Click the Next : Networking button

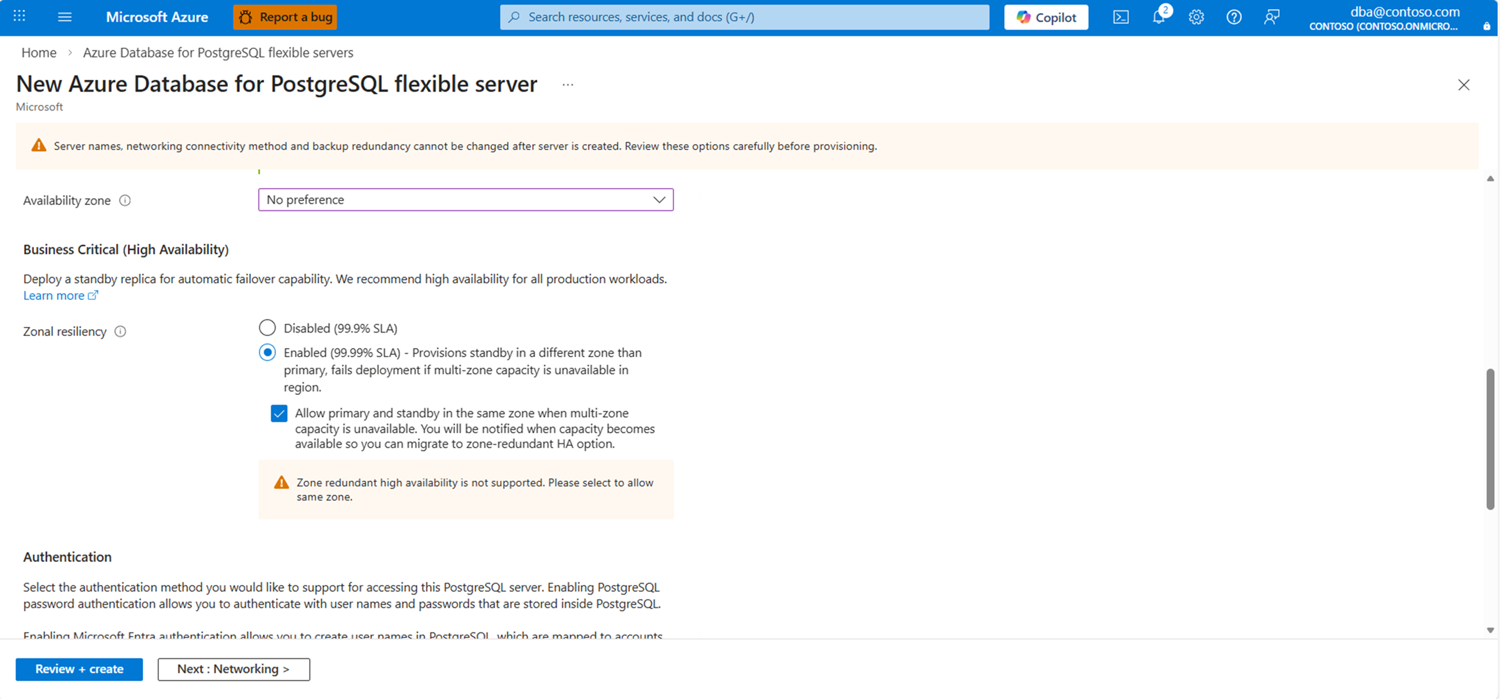tap(233, 668)
